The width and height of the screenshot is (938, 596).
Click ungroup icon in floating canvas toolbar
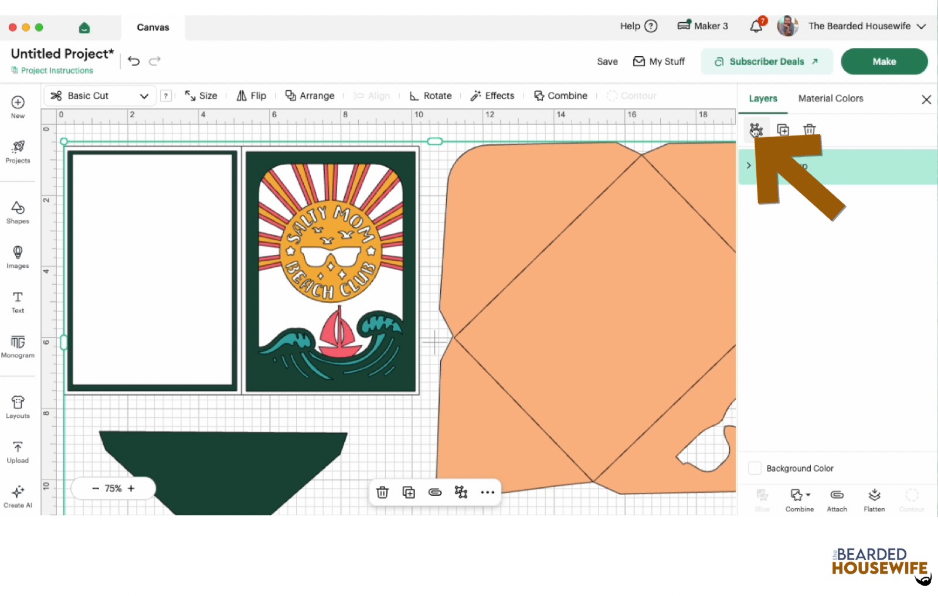[x=461, y=492]
